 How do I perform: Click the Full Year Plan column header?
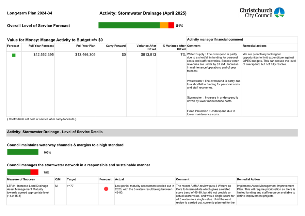point(86,46)
